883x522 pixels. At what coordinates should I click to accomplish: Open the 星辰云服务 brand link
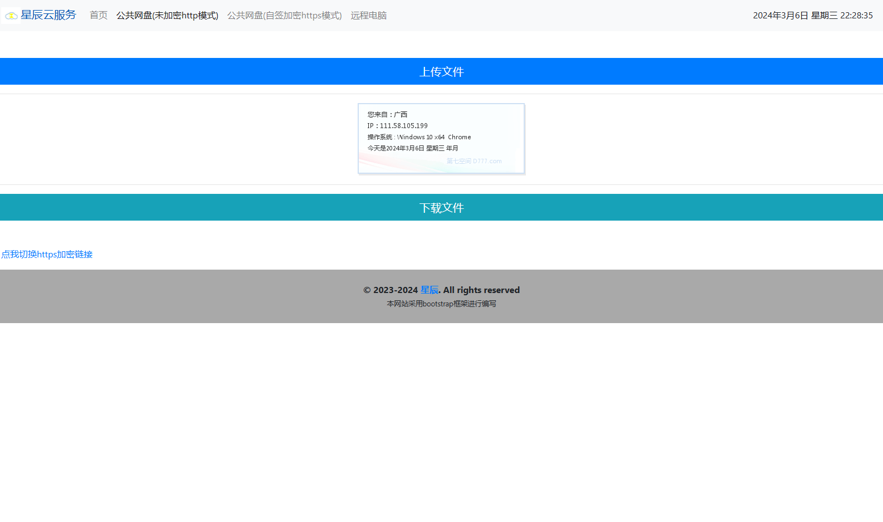(48, 15)
